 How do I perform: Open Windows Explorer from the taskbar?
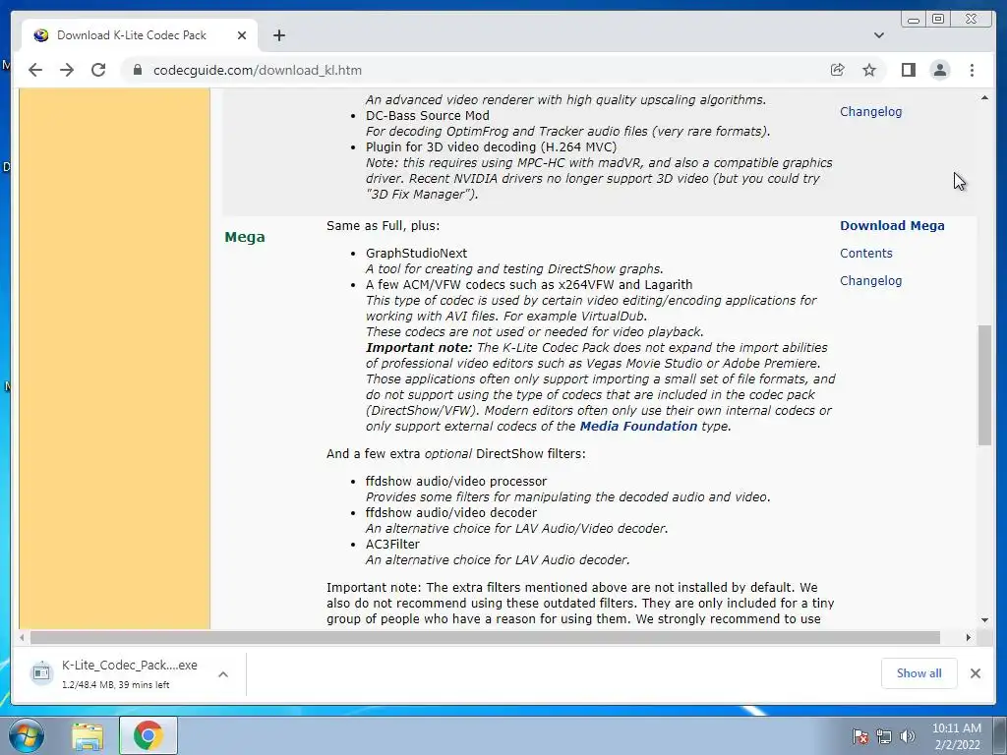coord(88,736)
